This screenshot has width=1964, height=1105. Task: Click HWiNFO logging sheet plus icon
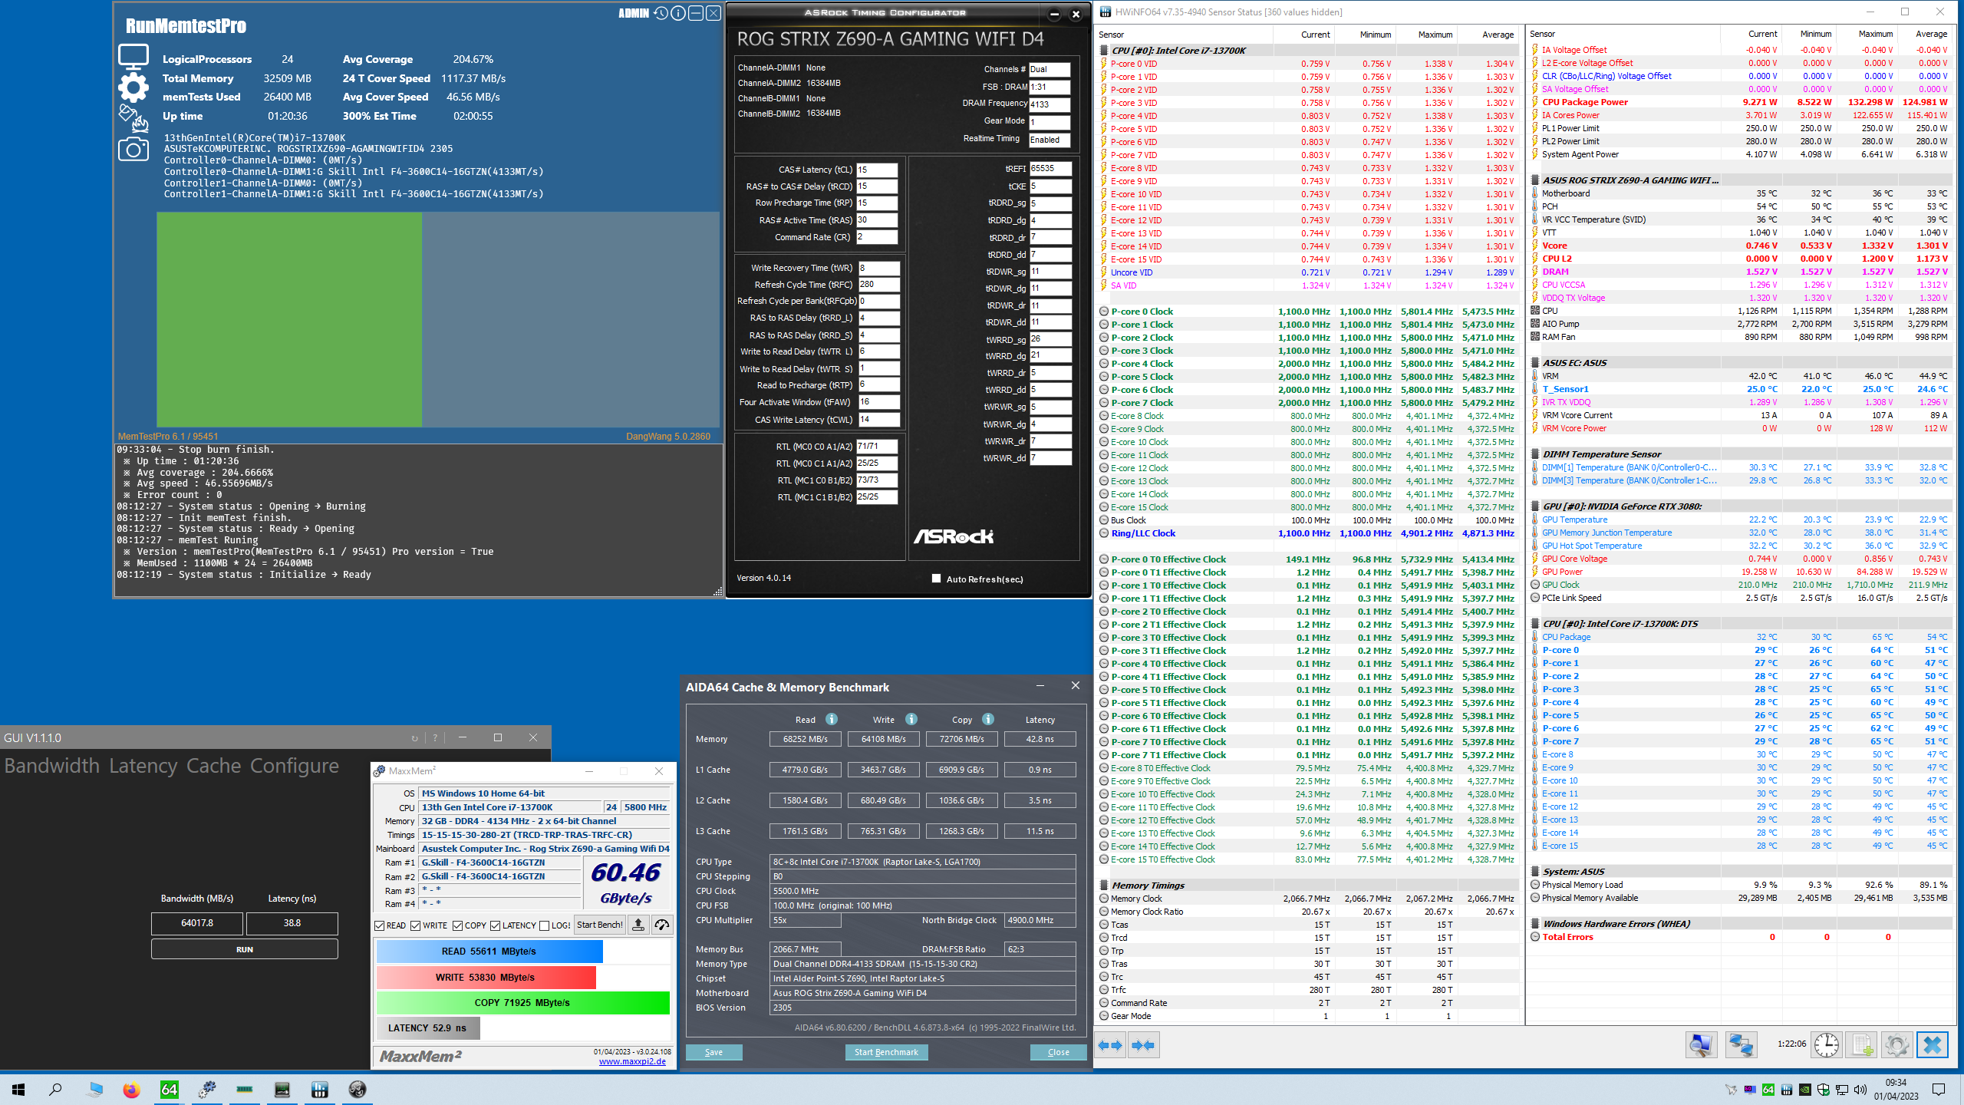(1862, 1045)
